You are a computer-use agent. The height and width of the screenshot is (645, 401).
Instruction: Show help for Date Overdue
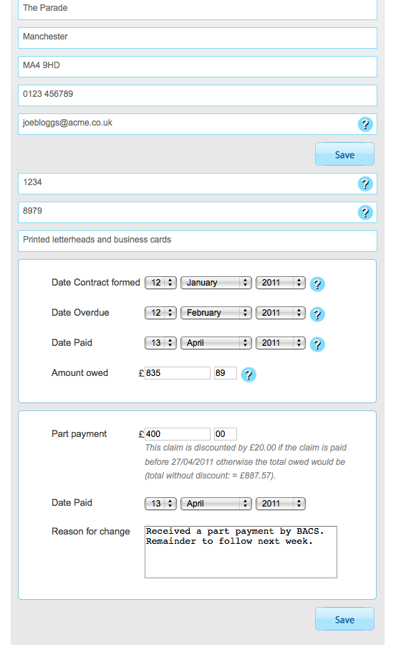click(x=317, y=314)
